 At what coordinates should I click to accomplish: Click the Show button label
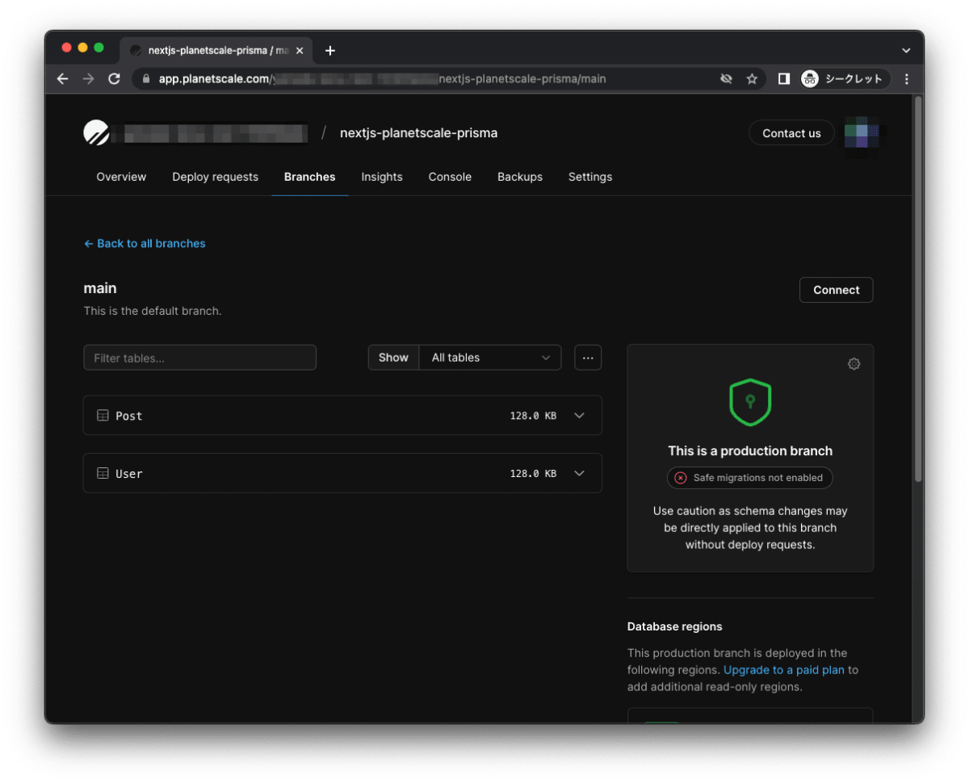point(393,358)
